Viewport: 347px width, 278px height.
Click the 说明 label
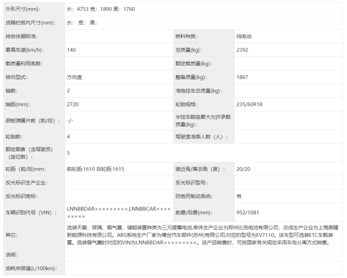coord(12,255)
